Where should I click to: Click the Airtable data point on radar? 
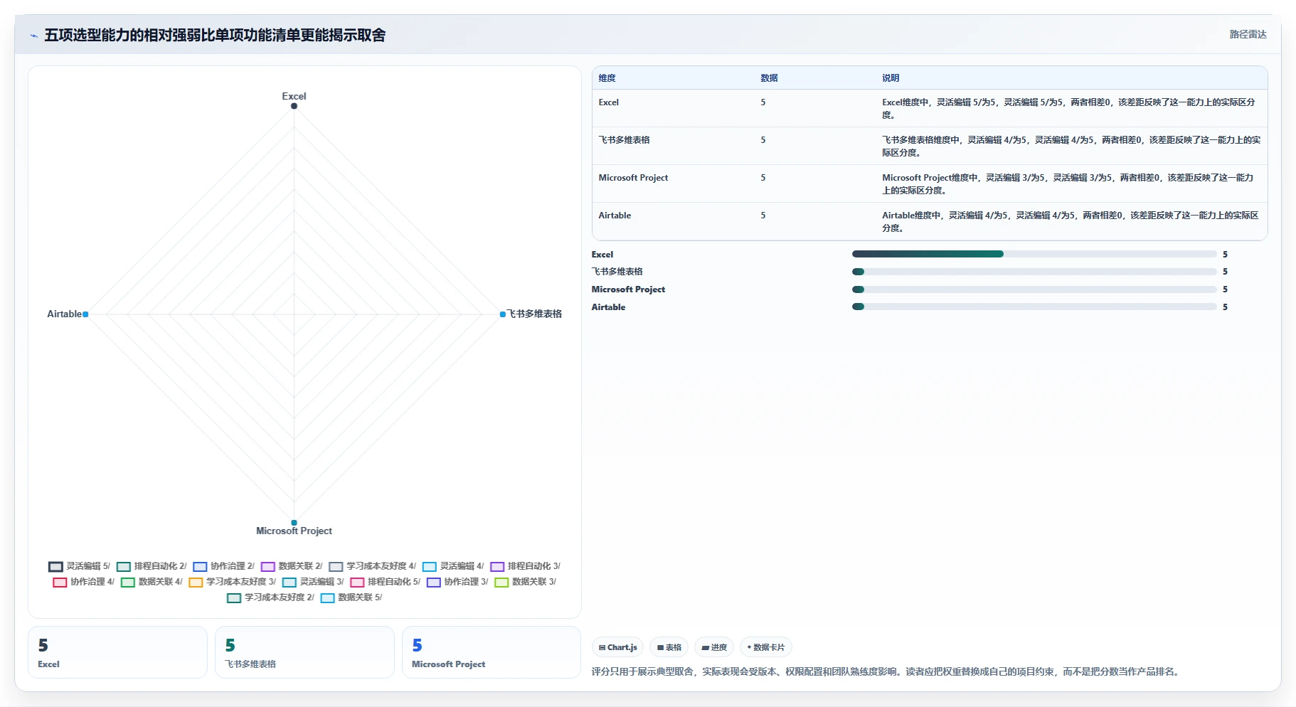[x=85, y=314]
